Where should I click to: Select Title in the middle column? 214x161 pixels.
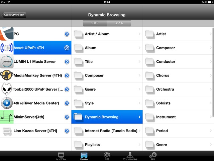click(x=89, y=62)
